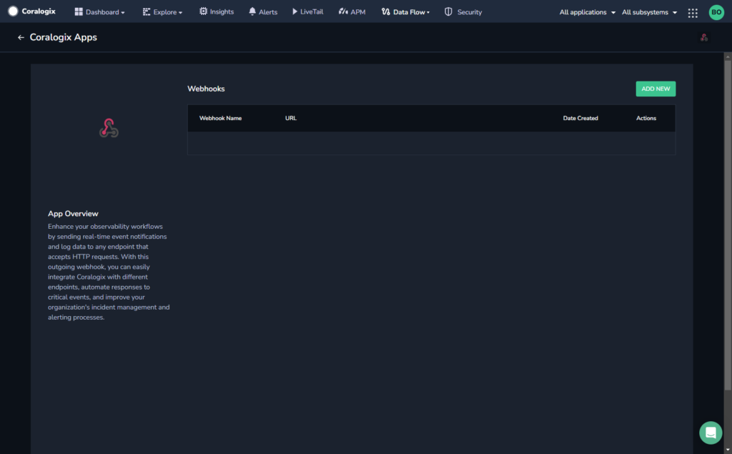Expand the Data Flow menu
The width and height of the screenshot is (732, 454).
(405, 11)
